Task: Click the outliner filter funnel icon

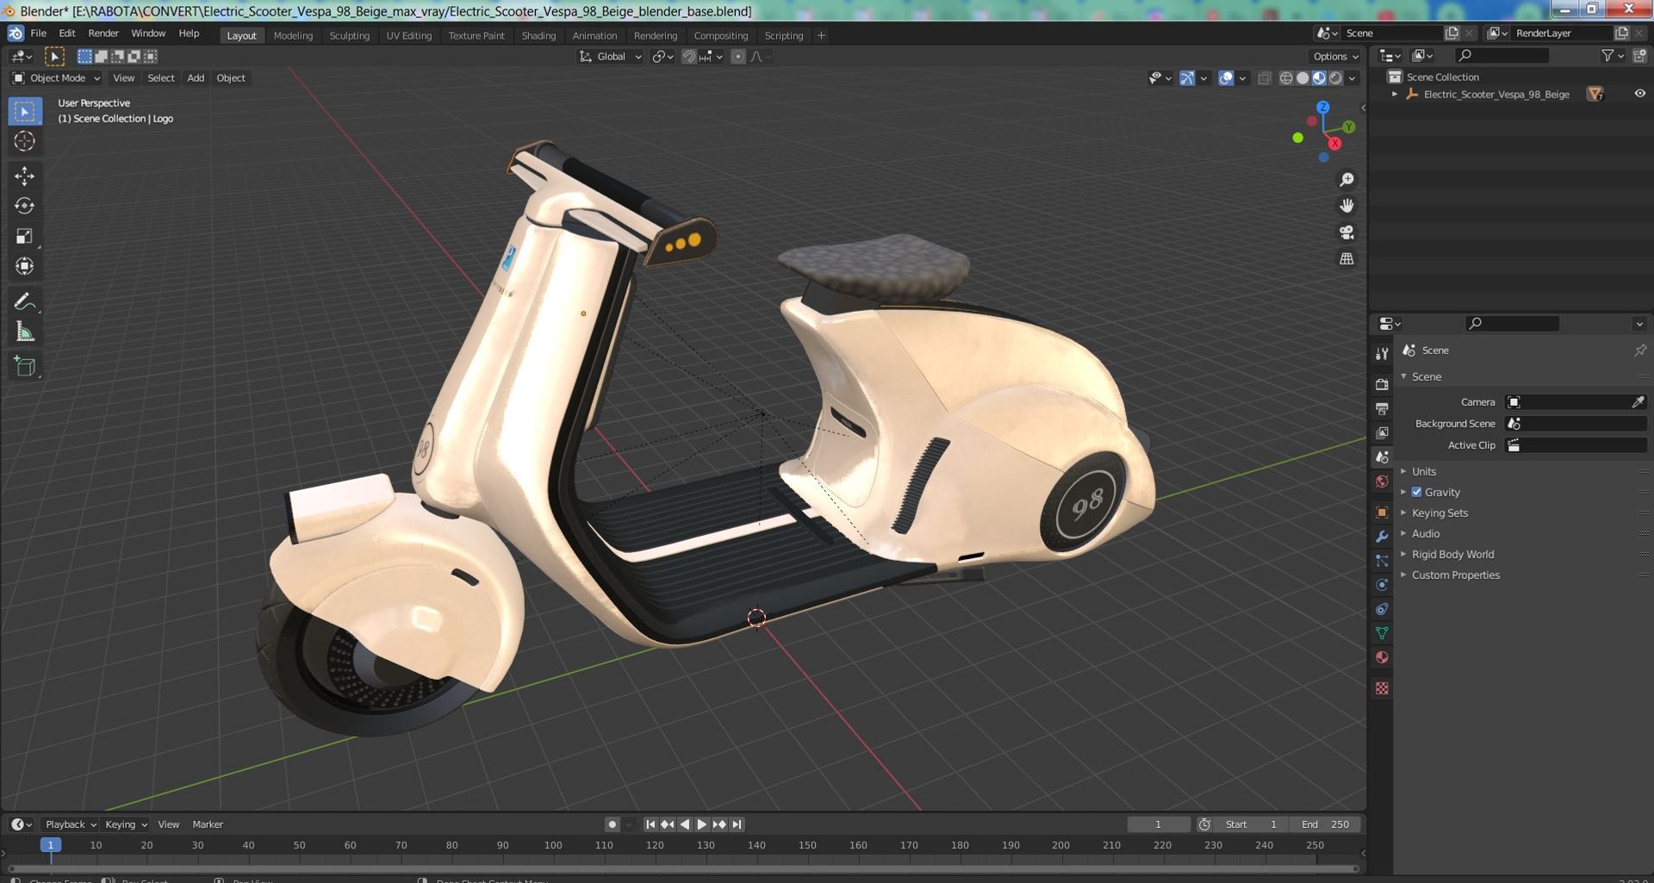Action: (1607, 55)
